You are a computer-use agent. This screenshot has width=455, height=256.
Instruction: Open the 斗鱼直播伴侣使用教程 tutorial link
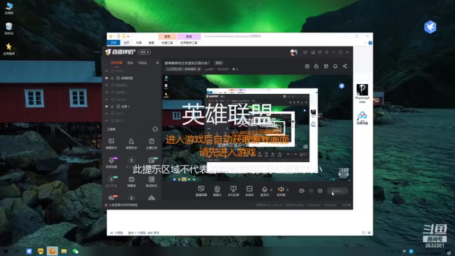(x=123, y=205)
